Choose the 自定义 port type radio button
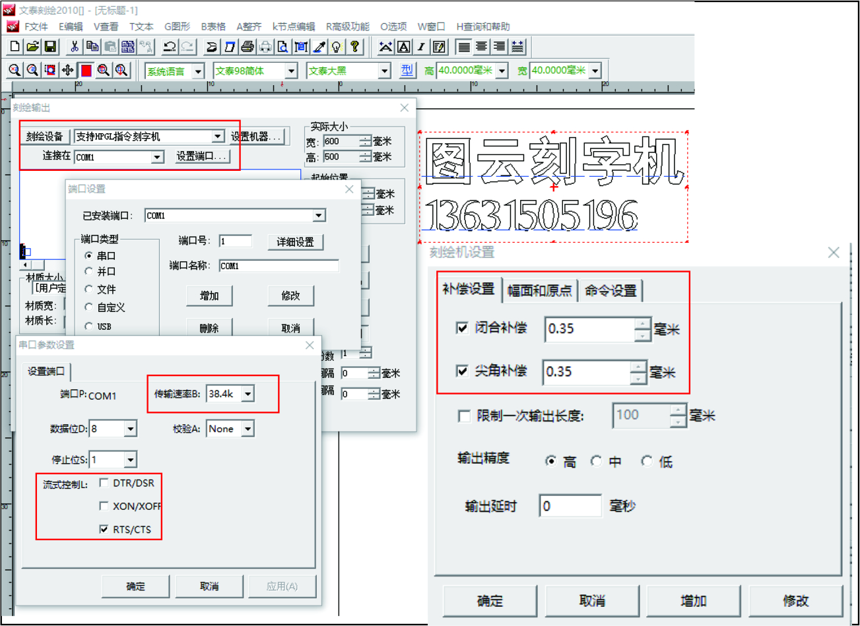860x626 pixels. [88, 307]
